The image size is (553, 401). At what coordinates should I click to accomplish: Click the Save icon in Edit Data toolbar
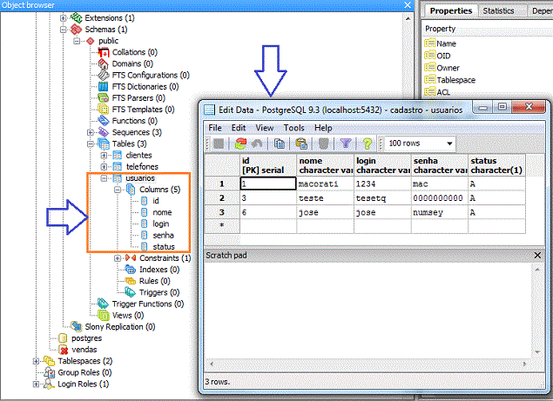(219, 144)
